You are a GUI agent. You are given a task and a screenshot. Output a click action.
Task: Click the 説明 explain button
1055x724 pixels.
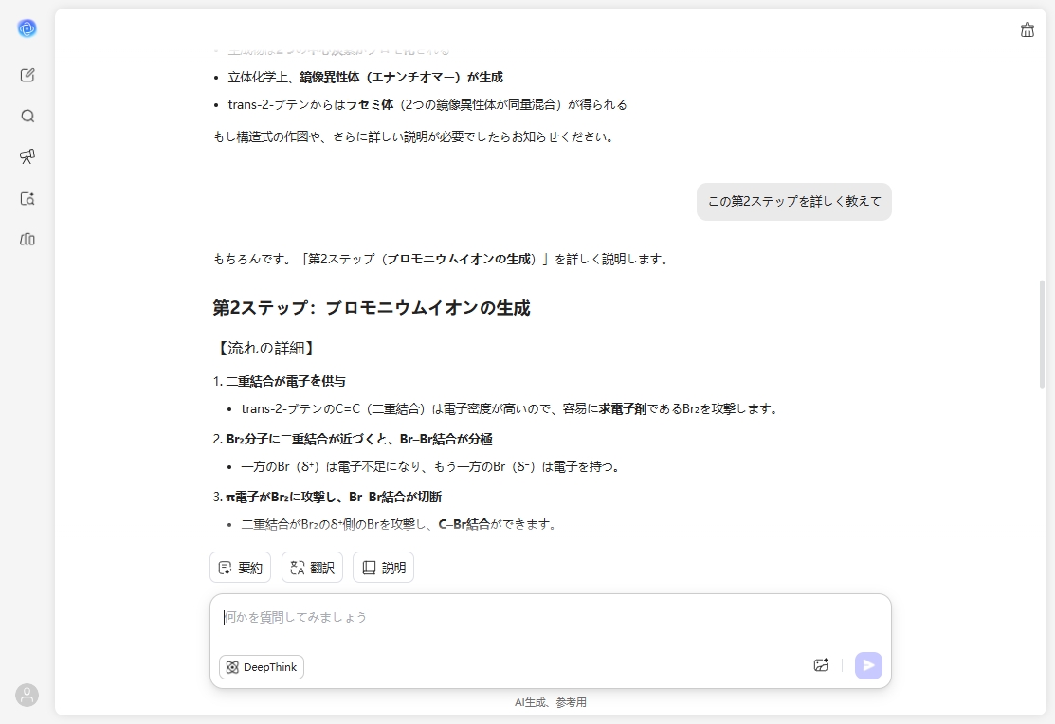coord(384,568)
